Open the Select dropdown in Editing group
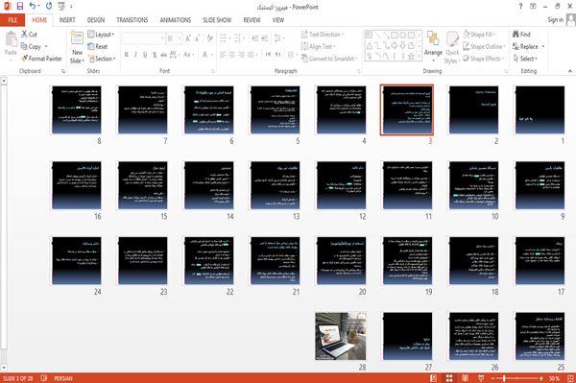576x383 pixels. [x=525, y=59]
